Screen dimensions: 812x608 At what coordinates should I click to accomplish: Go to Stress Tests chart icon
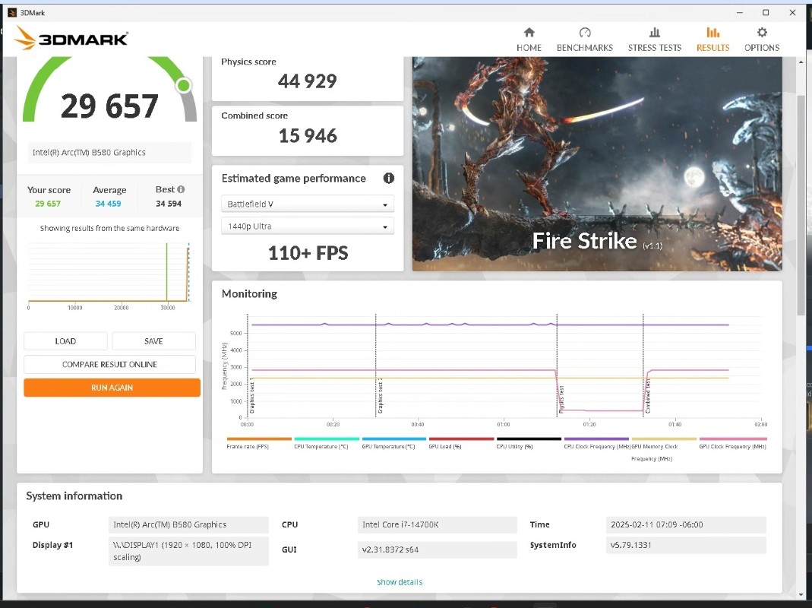coord(654,33)
